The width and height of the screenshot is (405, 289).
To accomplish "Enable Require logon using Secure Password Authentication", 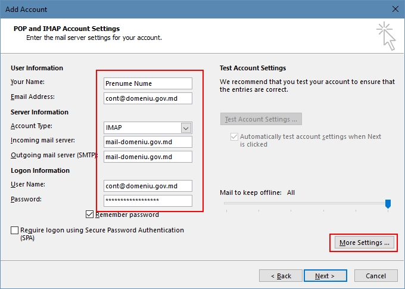I will [14, 231].
